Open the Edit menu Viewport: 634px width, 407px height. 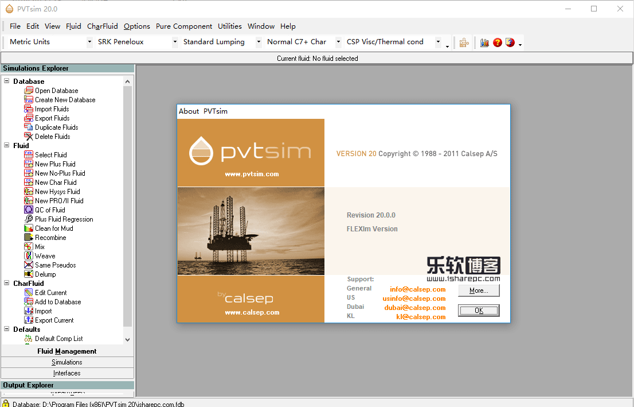(33, 26)
